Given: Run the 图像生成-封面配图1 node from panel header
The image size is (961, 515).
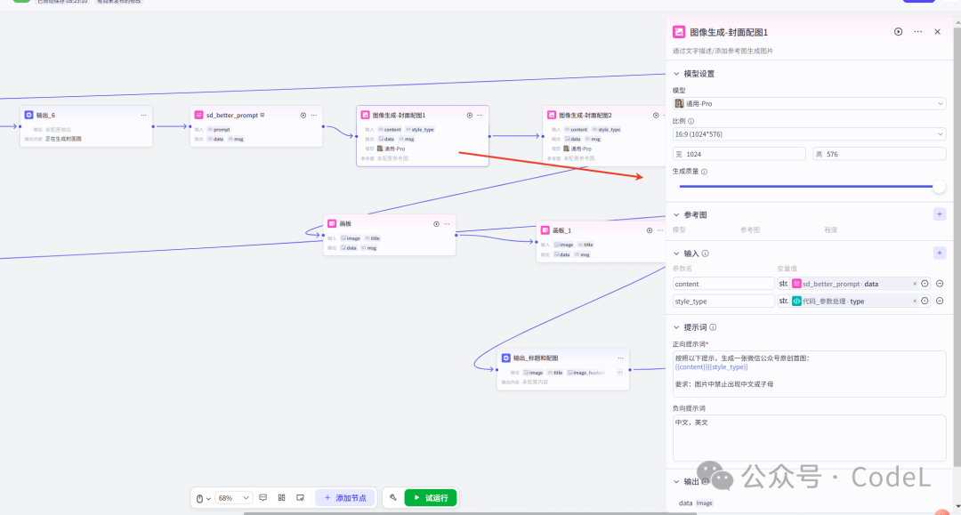Looking at the screenshot, I should 898,32.
